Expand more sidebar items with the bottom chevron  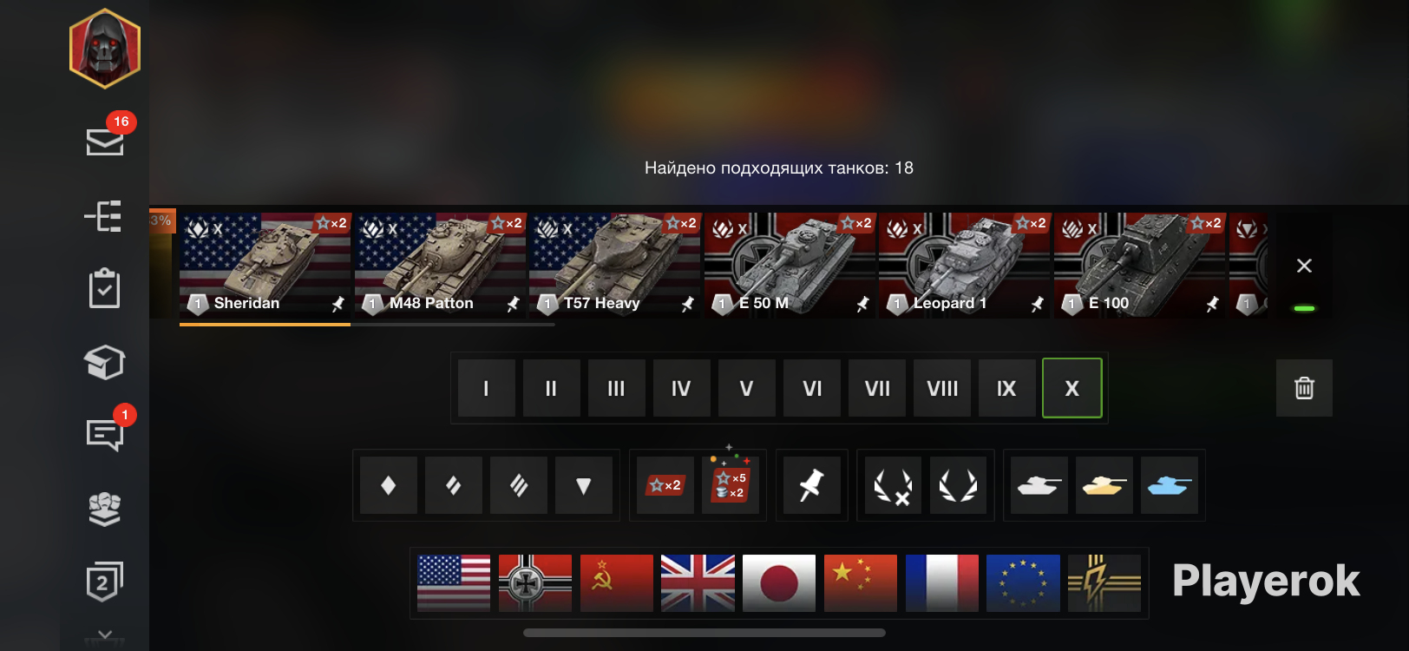104,637
